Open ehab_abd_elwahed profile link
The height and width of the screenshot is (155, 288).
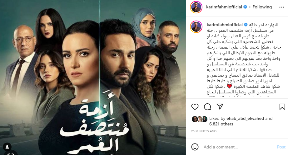tap(245, 118)
